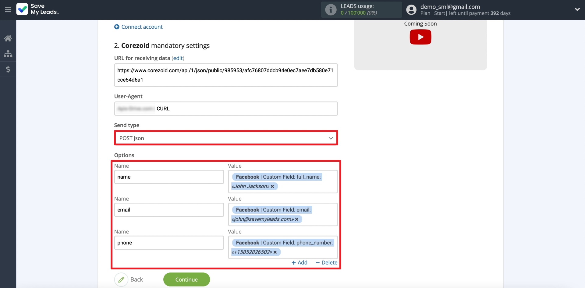The height and width of the screenshot is (288, 585).
Task: Click the user avatar icon
Action: tap(411, 10)
